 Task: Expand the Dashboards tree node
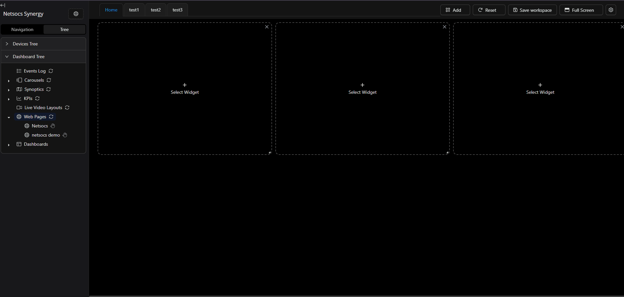[x=9, y=144]
